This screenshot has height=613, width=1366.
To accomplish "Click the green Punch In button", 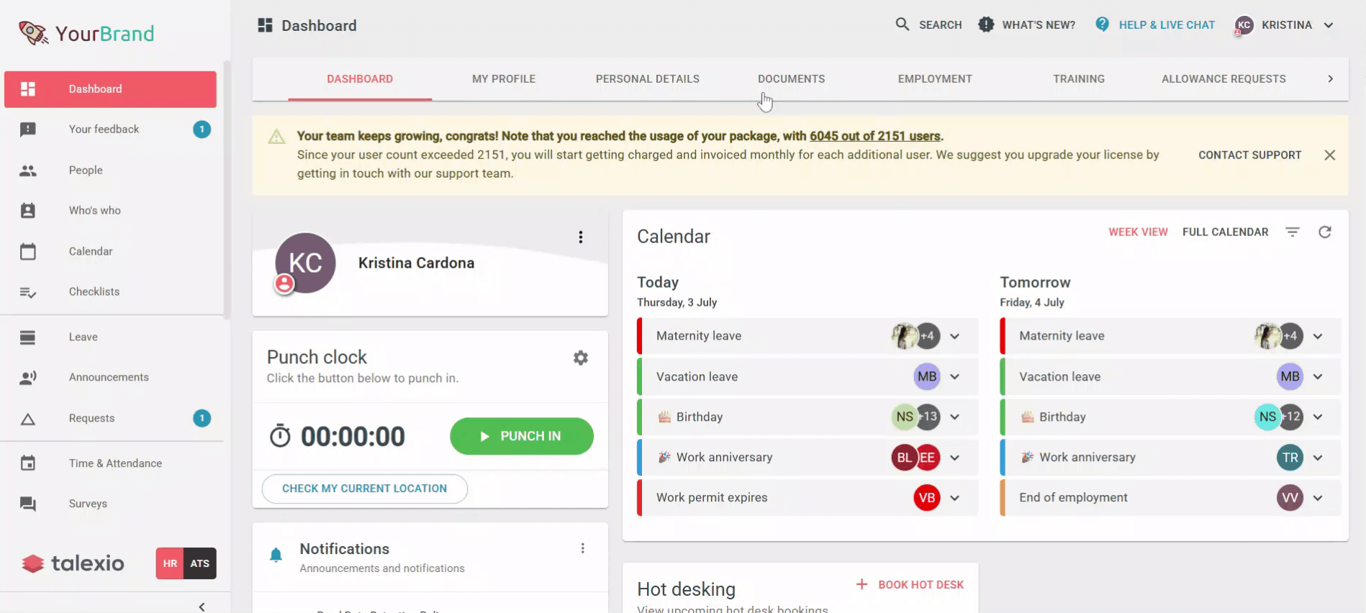I will 522,436.
